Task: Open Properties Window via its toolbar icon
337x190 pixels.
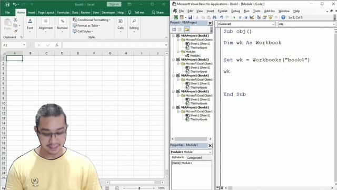Action: coord(264,17)
